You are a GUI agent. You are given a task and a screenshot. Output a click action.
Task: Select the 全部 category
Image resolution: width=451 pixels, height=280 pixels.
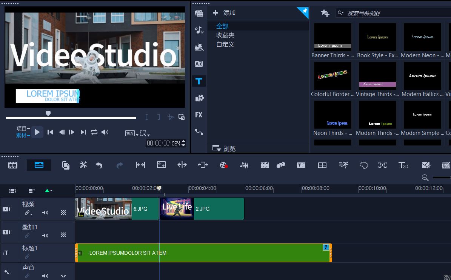(x=222, y=26)
